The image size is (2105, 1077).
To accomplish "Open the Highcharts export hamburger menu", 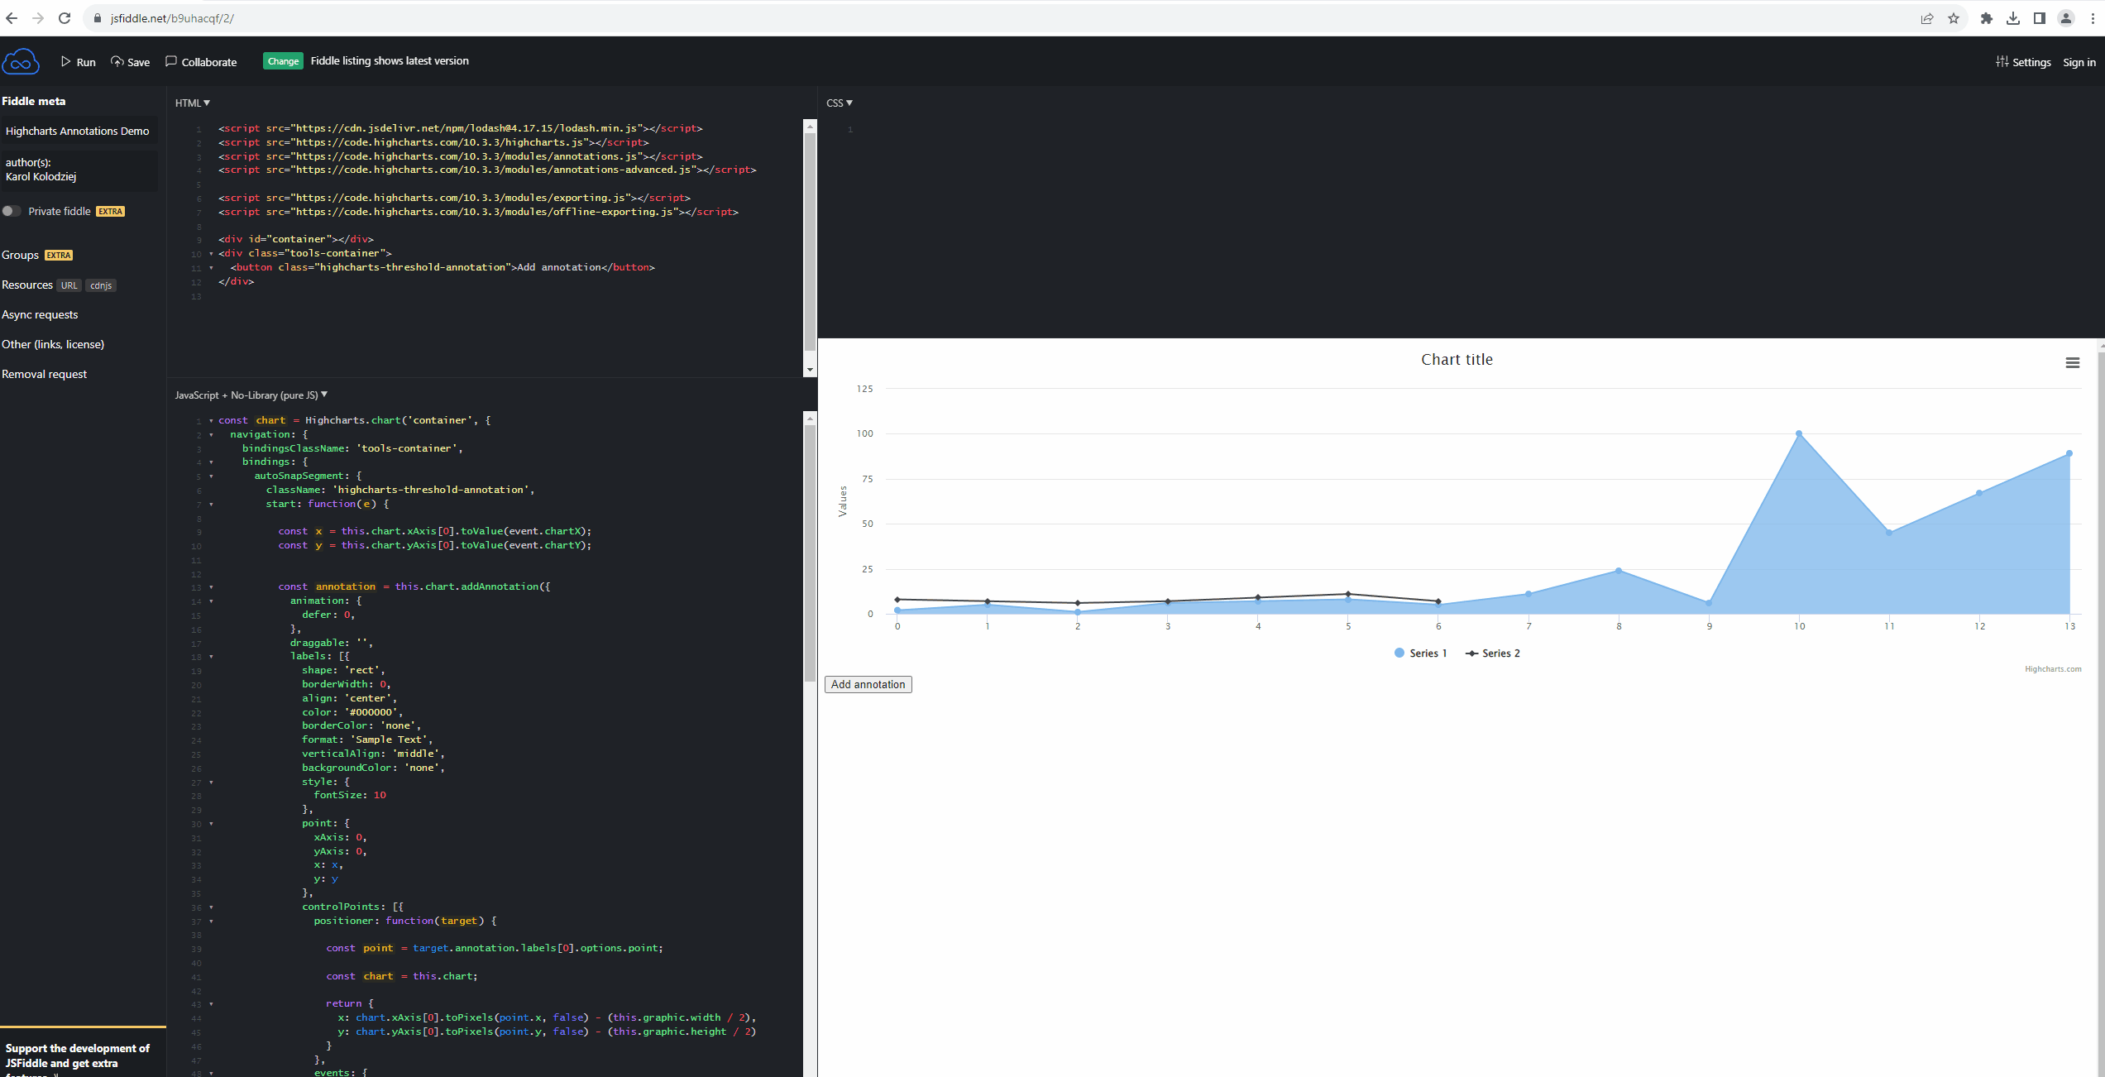I will click(x=2073, y=362).
